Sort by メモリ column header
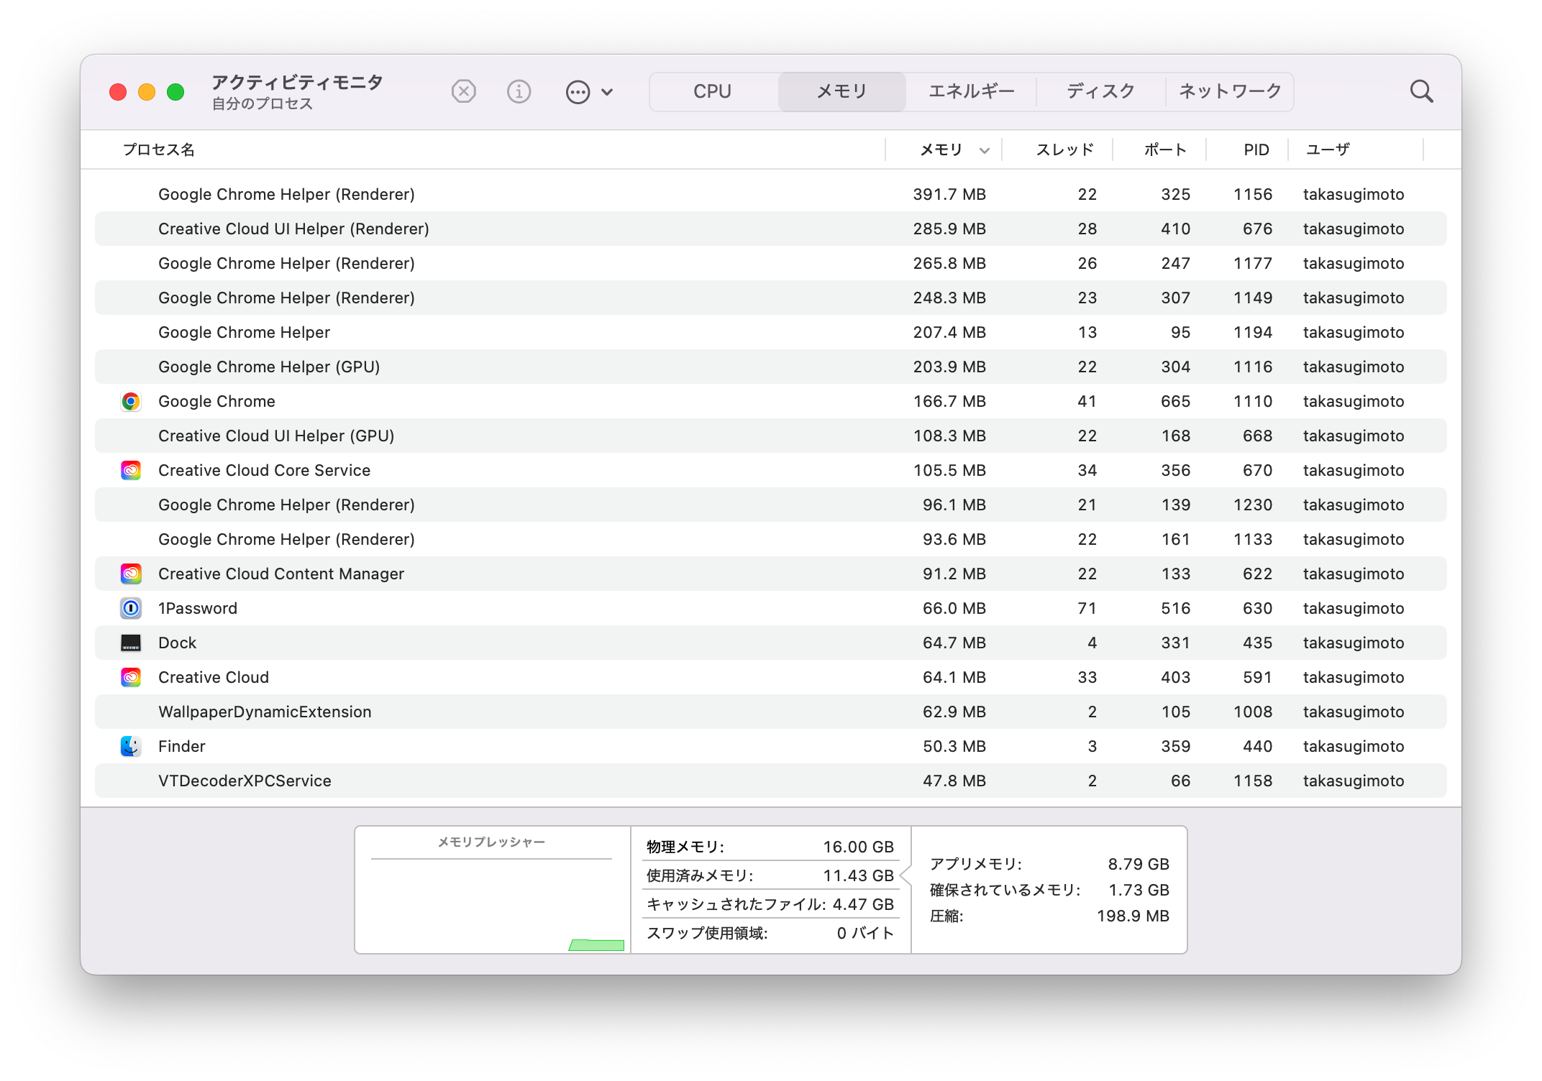The height and width of the screenshot is (1081, 1542). (x=941, y=149)
